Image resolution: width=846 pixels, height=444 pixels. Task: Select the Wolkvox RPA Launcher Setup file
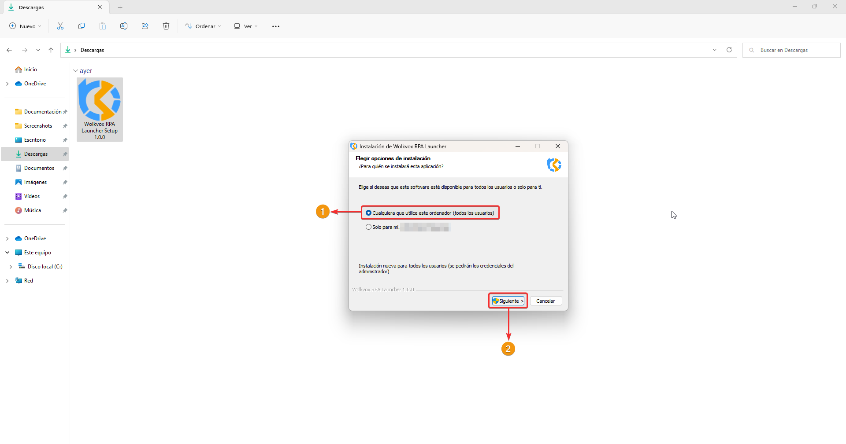[x=100, y=110]
